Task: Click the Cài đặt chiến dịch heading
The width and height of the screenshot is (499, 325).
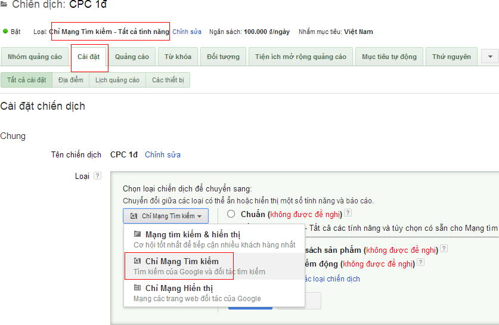Action: tap(43, 106)
